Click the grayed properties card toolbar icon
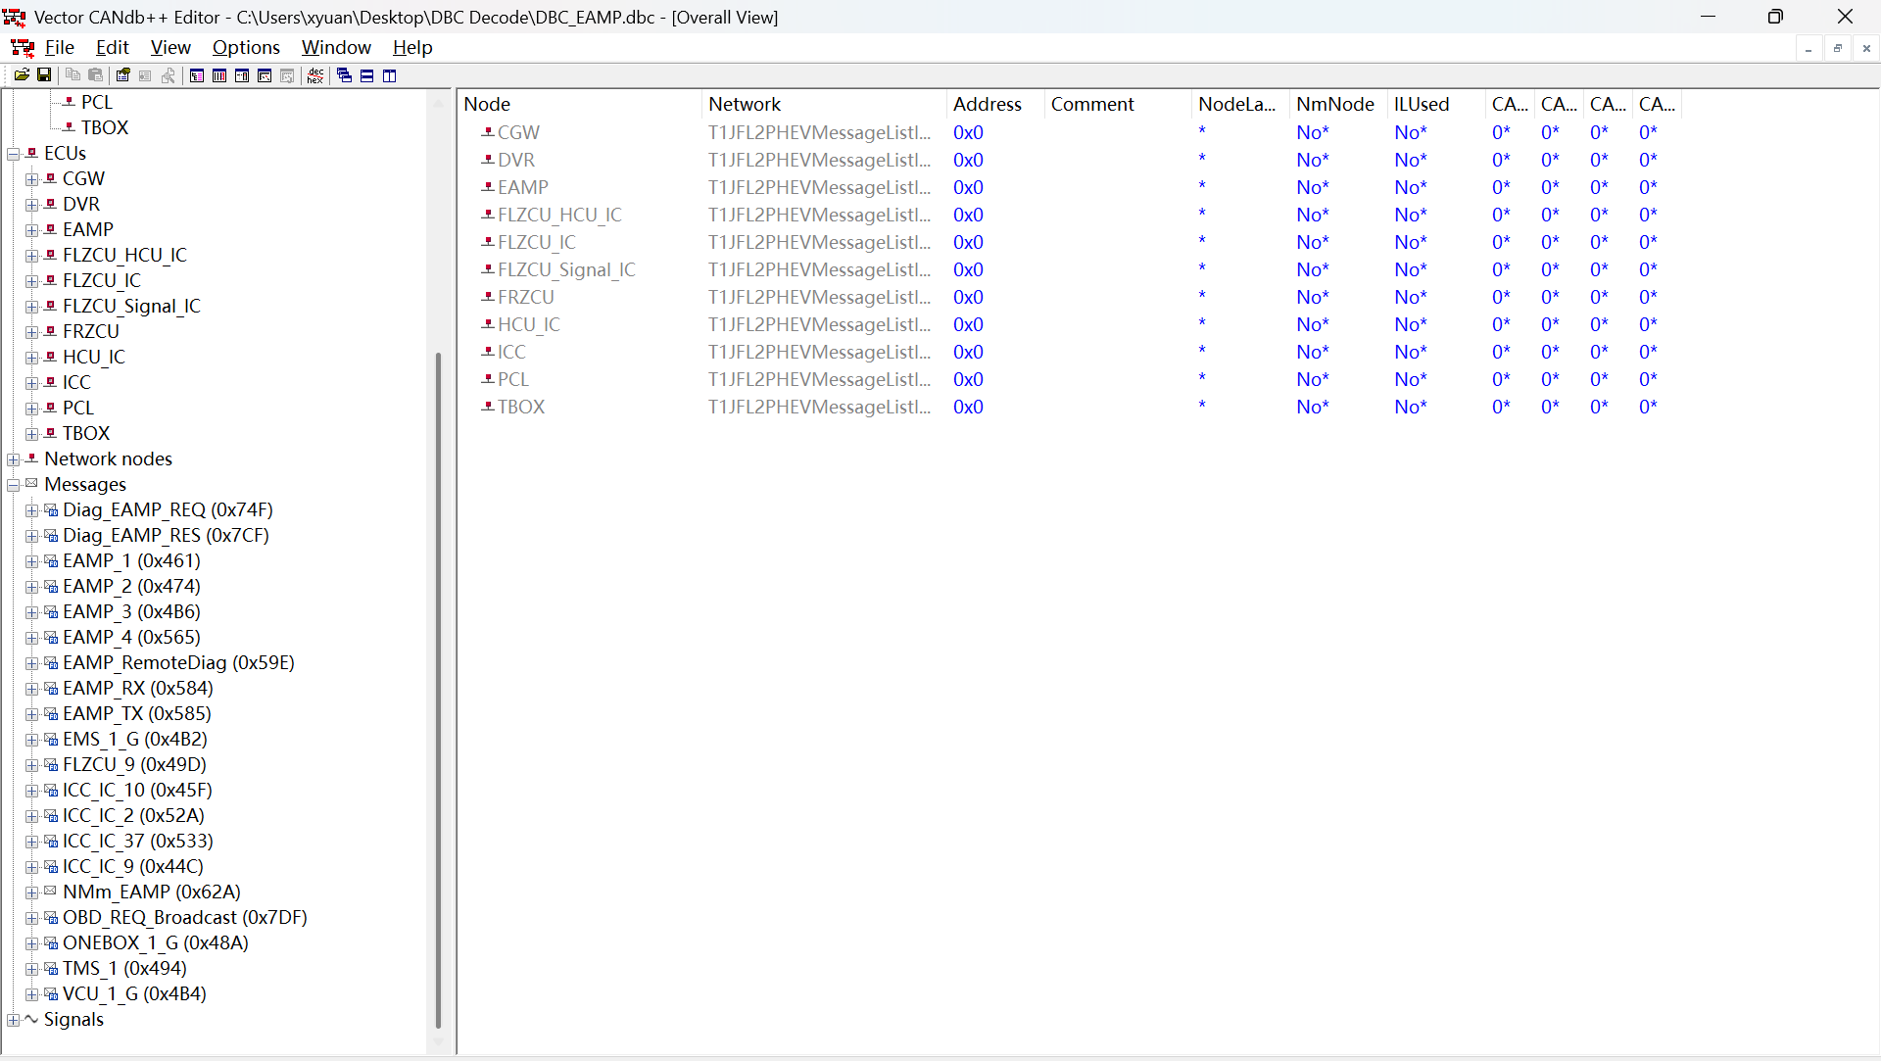The height and width of the screenshot is (1061, 1881). 145,75
